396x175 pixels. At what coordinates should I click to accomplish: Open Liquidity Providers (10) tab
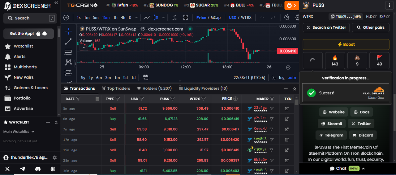pyautogui.click(x=203, y=88)
